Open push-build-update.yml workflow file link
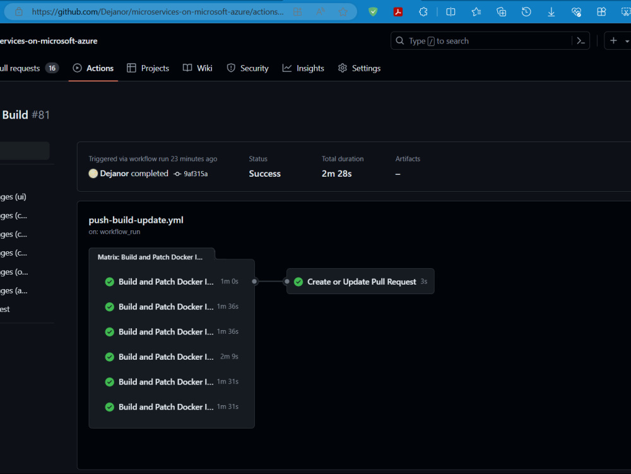 click(x=136, y=220)
